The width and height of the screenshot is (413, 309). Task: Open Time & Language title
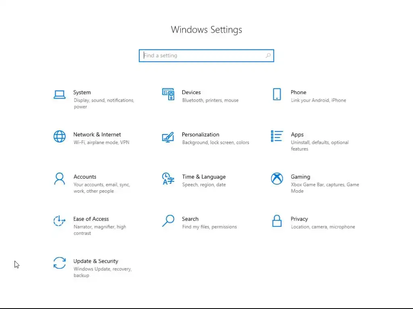coord(204,177)
